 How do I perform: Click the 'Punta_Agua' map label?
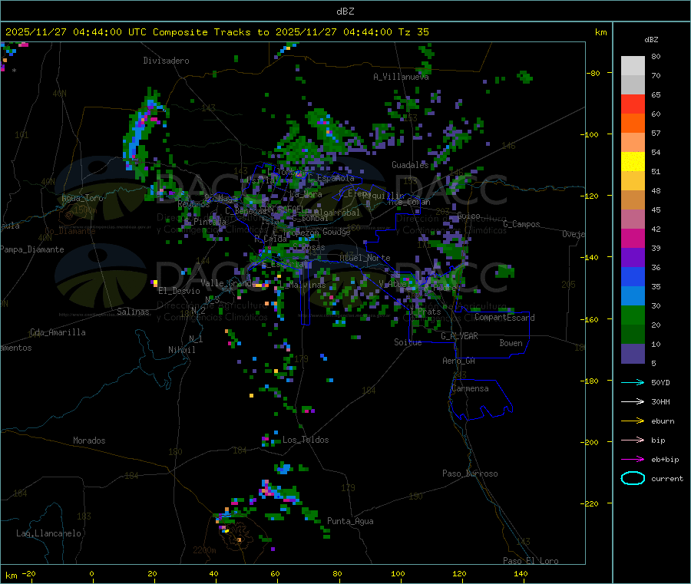350,521
